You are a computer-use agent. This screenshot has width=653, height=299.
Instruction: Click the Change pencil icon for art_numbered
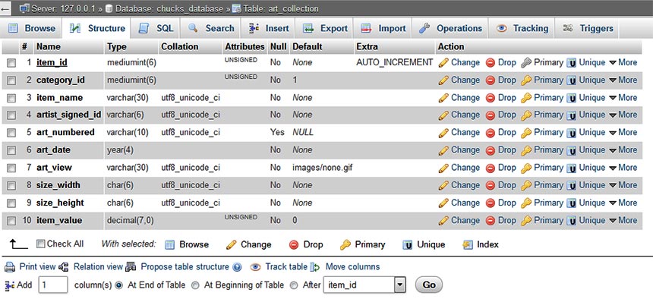pyautogui.click(x=443, y=133)
